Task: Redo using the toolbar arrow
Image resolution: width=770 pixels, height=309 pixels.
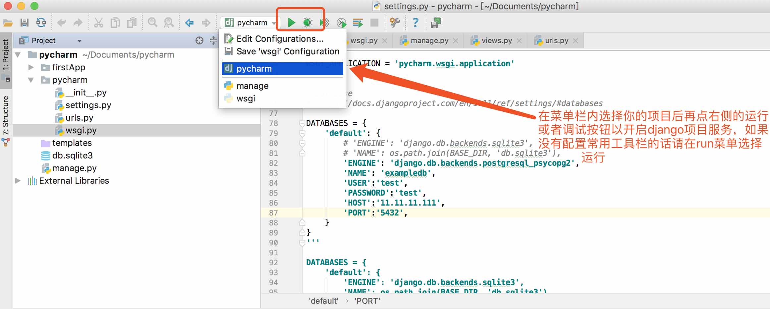Action: point(78,23)
